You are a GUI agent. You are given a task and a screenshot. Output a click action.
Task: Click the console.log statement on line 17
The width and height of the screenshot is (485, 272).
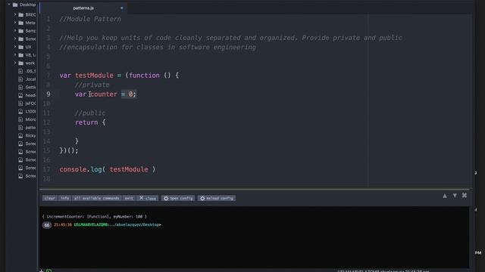tap(108, 169)
